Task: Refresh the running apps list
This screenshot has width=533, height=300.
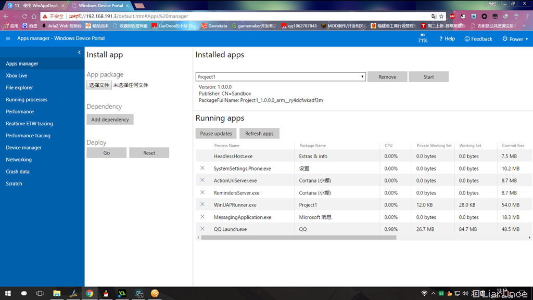Action: coord(259,134)
